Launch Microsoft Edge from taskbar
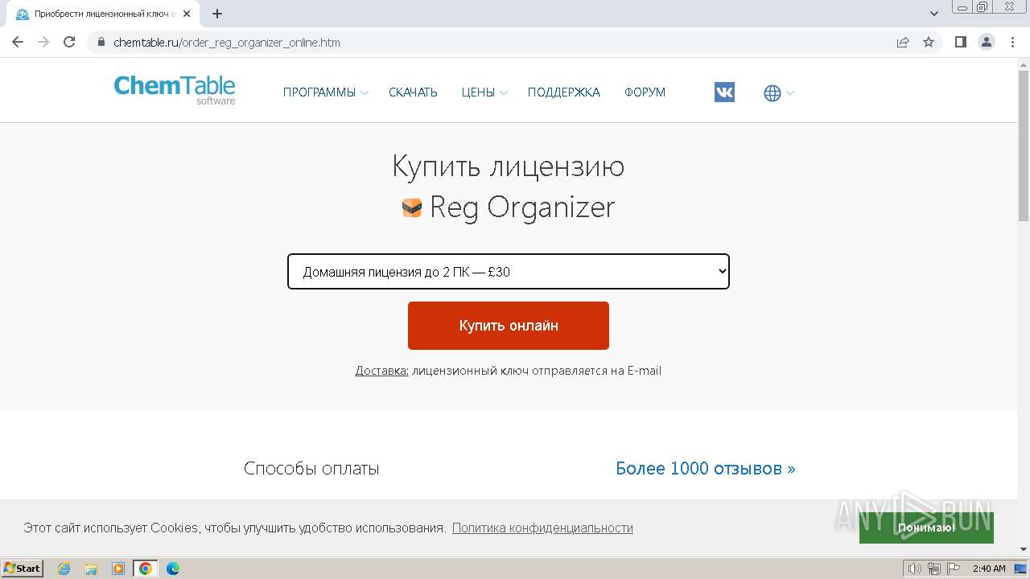This screenshot has width=1030, height=579. [173, 569]
